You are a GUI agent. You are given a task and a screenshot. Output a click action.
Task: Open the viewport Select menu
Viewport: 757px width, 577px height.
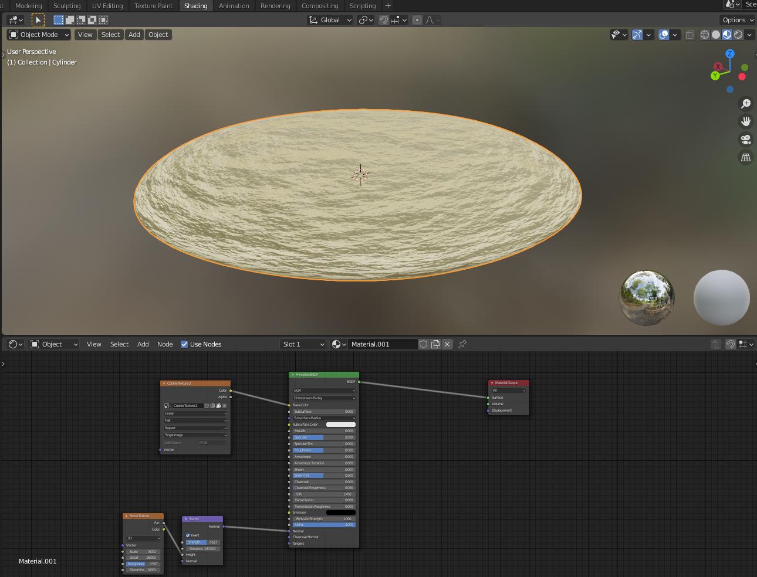(x=110, y=35)
